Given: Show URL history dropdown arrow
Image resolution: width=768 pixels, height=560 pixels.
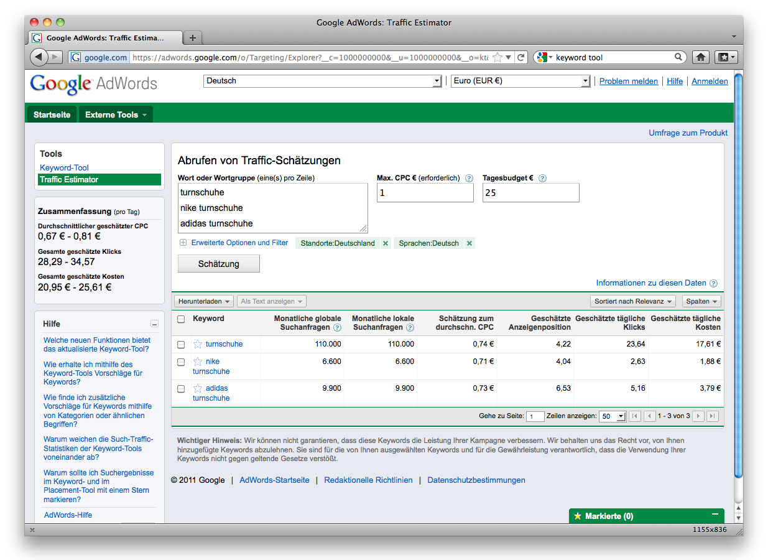Looking at the screenshot, I should click(x=509, y=57).
